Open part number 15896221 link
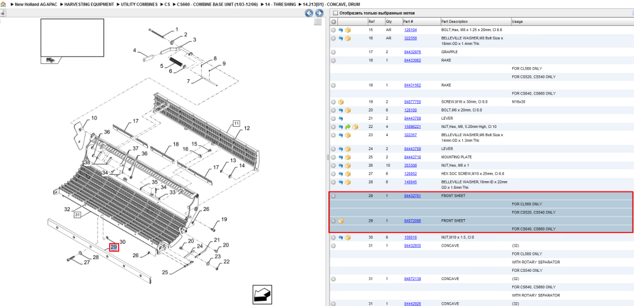The height and width of the screenshot is (306, 634). point(413,127)
